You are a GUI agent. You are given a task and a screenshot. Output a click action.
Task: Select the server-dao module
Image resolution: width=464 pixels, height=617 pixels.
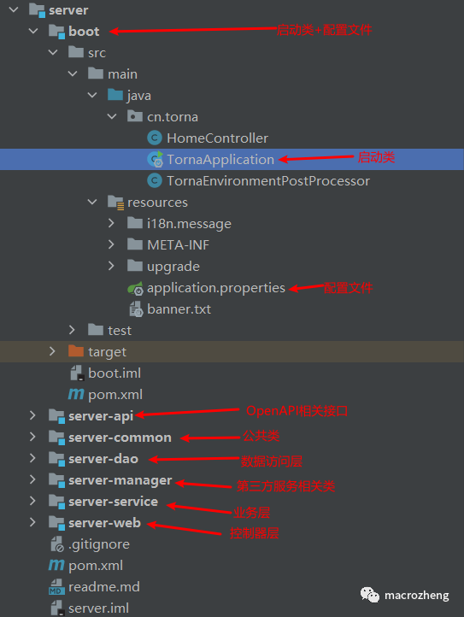(103, 458)
